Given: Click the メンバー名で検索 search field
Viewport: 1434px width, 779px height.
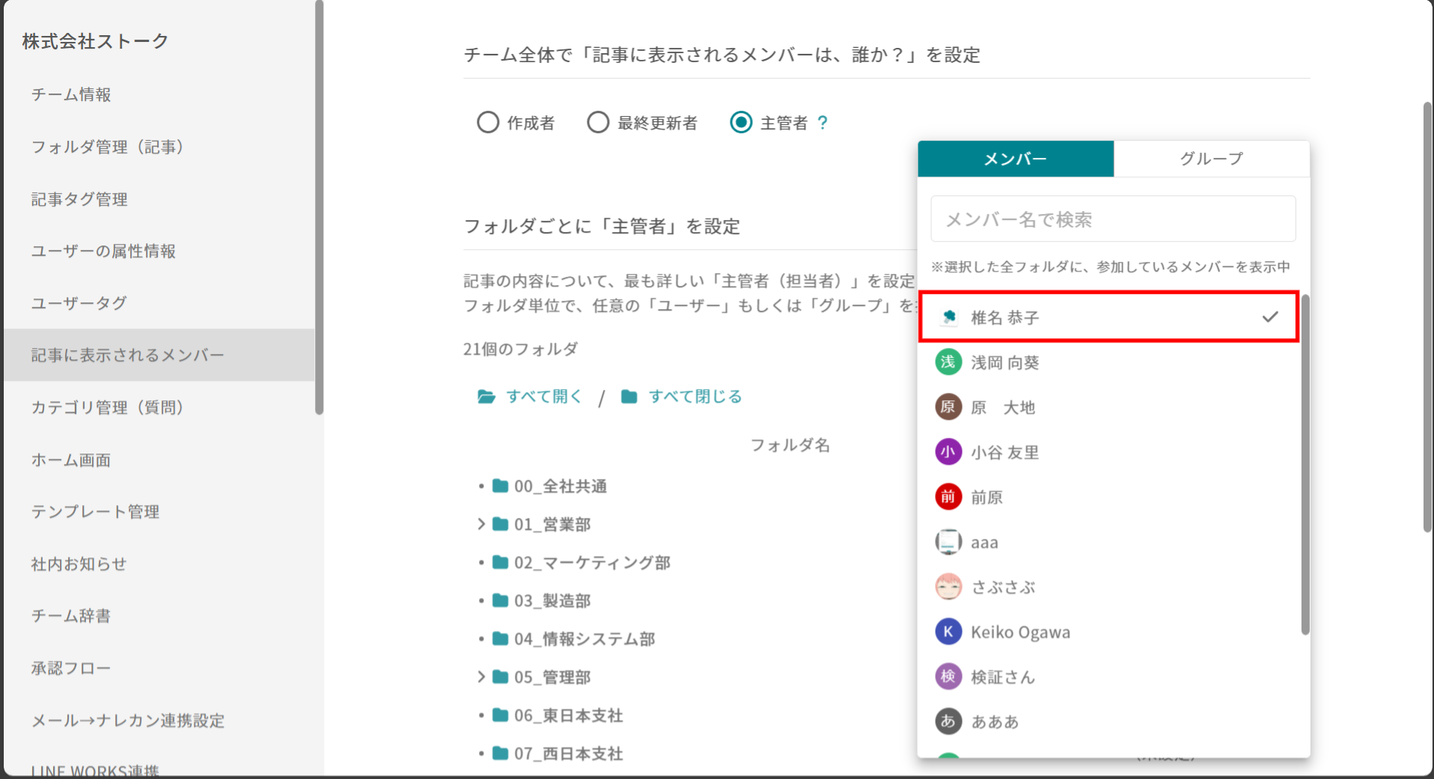Looking at the screenshot, I should click(x=1112, y=219).
